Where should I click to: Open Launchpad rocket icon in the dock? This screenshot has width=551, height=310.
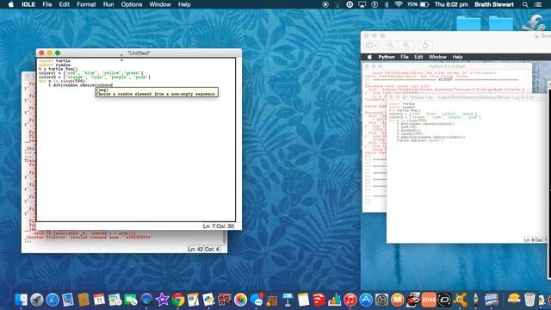click(x=37, y=300)
